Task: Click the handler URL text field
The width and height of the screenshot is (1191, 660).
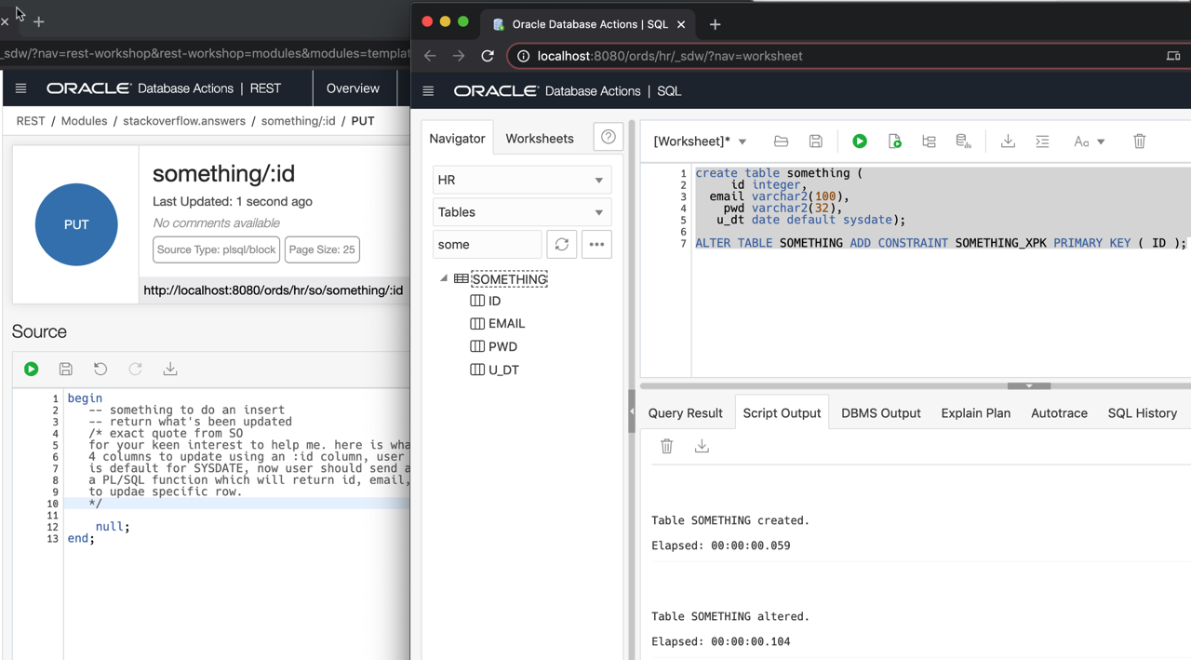Action: point(274,290)
